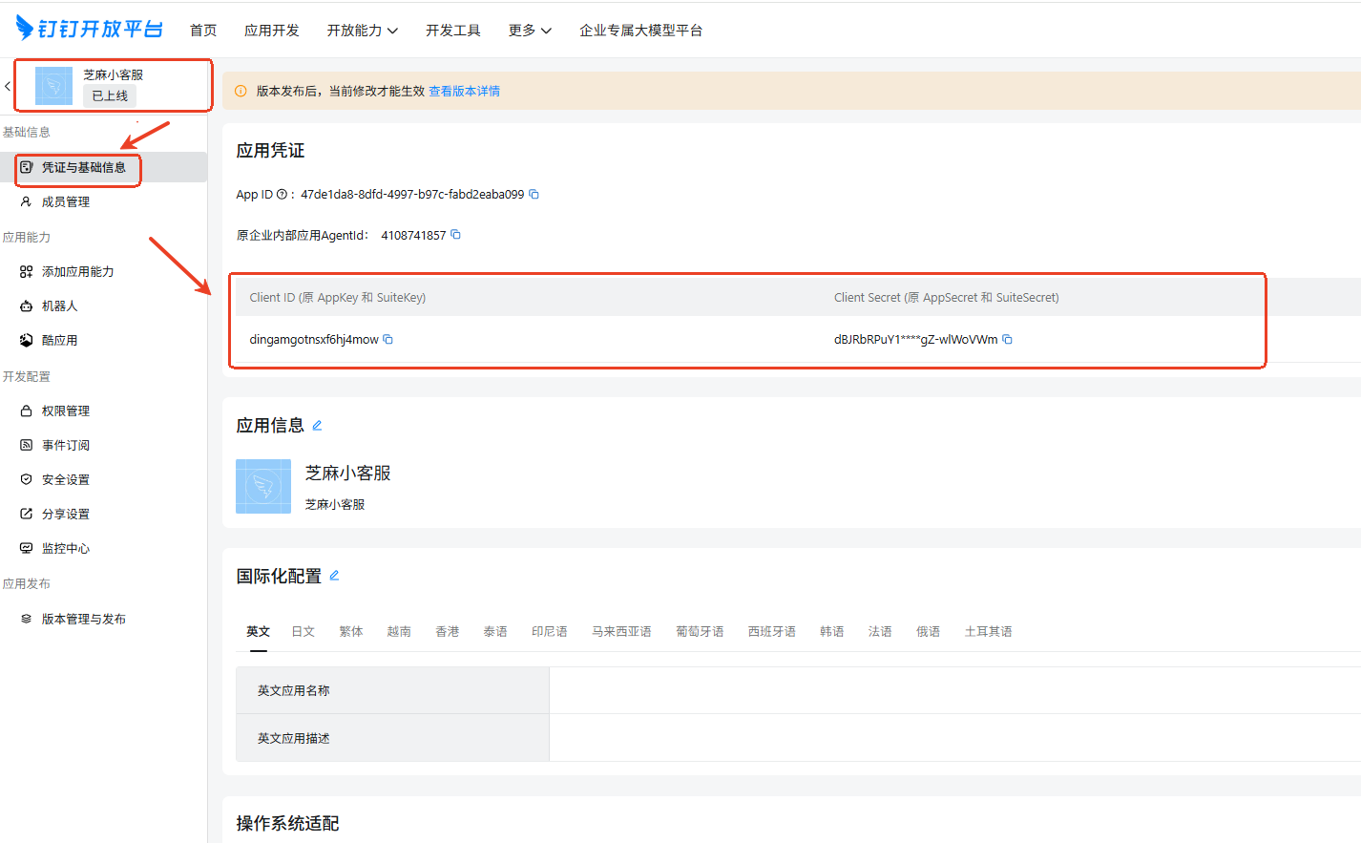Viewport: 1361px width, 843px height.
Task: Click the 英文应用描述 row label
Action: tap(294, 738)
